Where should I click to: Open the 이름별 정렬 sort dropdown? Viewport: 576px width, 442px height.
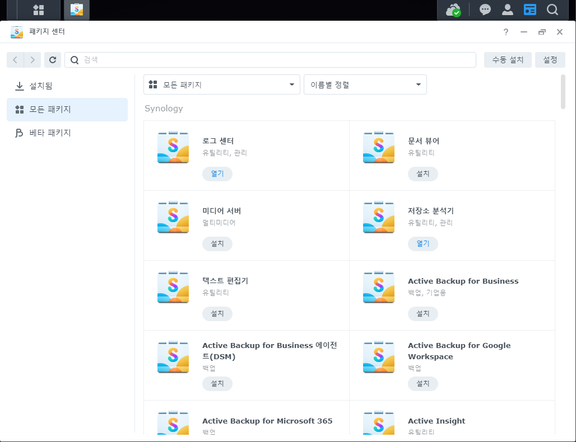point(365,84)
